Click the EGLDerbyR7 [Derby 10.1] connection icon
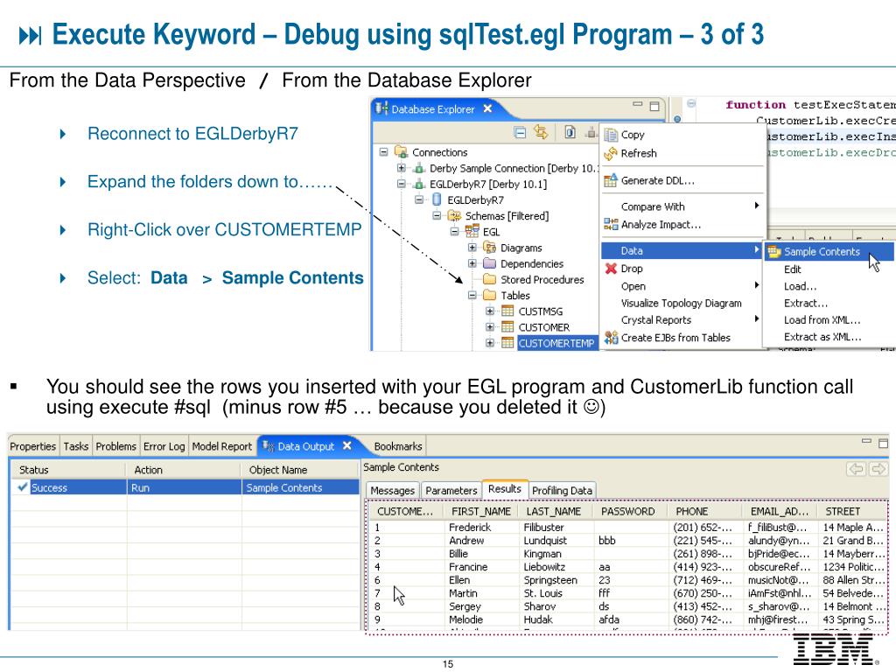This screenshot has width=896, height=672. [419, 184]
